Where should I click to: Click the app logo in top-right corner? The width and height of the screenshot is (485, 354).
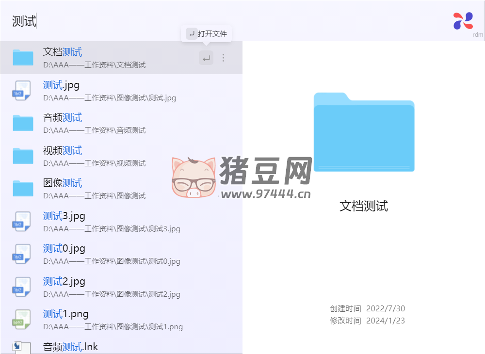point(463,21)
